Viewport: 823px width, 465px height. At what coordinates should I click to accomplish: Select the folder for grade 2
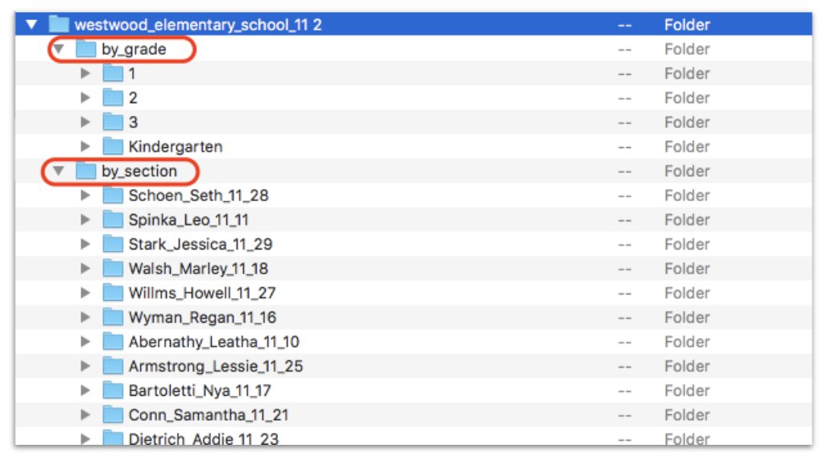point(131,97)
